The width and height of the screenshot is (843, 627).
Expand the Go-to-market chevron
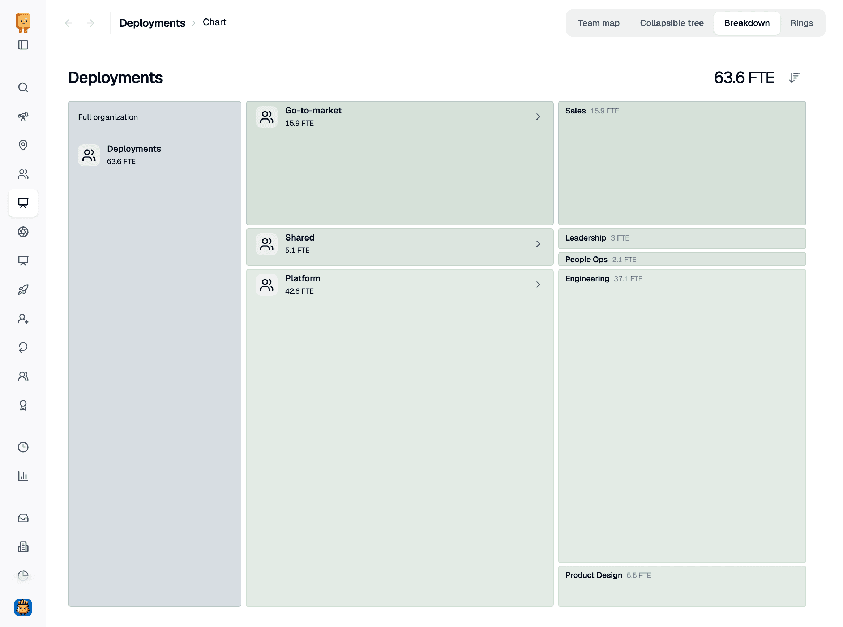pos(538,117)
